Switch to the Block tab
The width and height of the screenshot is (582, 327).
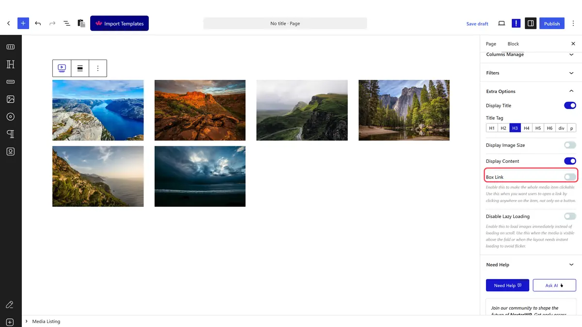click(x=513, y=44)
